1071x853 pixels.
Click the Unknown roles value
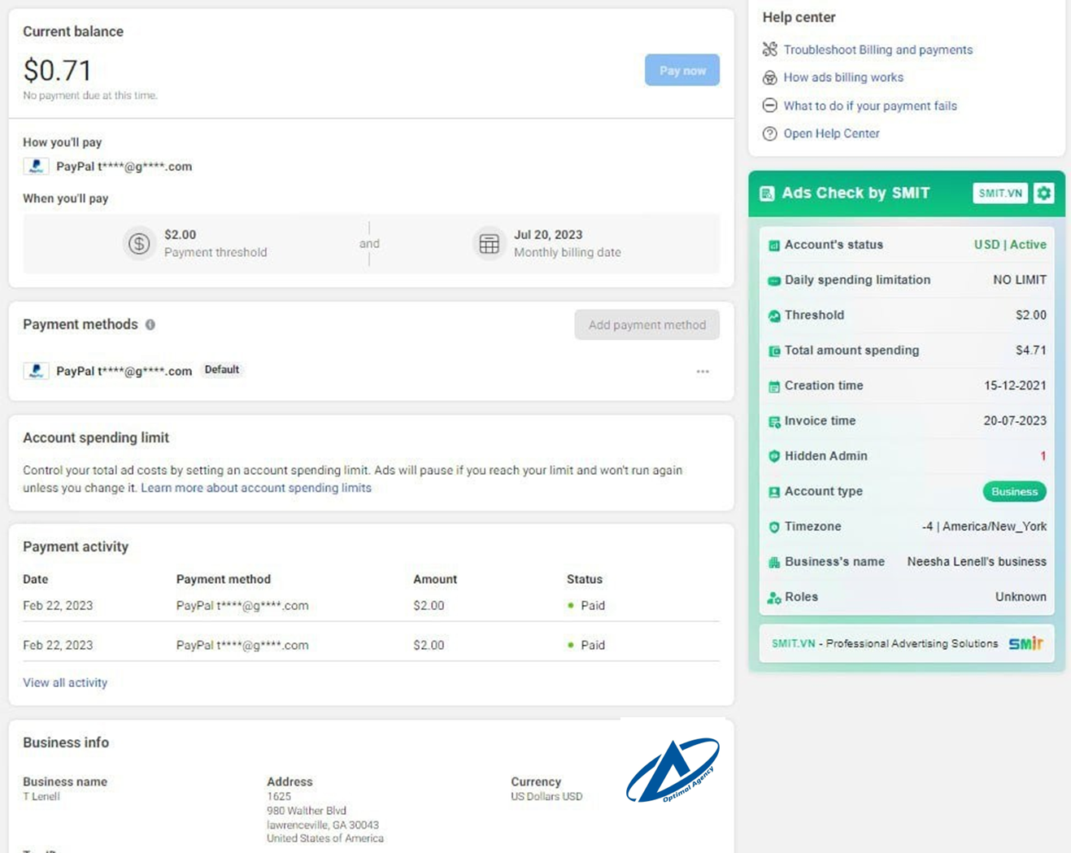[1021, 597]
